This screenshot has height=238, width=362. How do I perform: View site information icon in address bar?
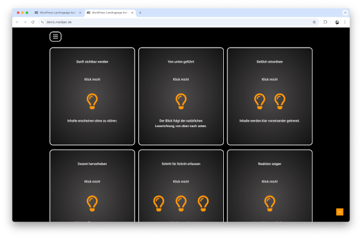tap(42, 22)
